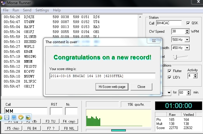The image size is (203, 134).
Task: Increase CW Speed with the up arrow
Action: point(187,30)
